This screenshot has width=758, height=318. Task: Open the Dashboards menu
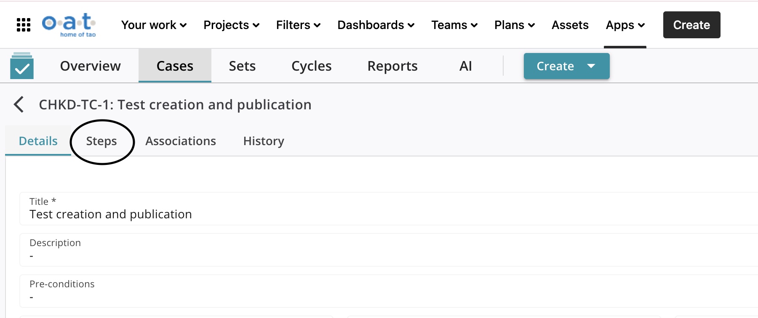click(376, 25)
